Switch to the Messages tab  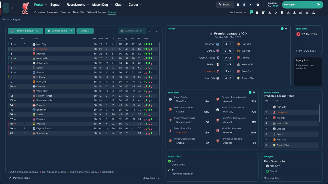(53, 12)
